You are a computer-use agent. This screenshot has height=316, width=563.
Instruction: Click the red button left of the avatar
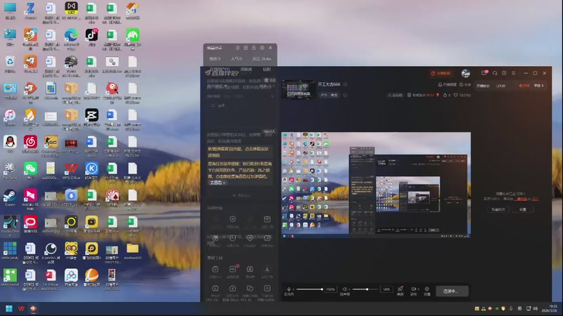tap(441, 73)
